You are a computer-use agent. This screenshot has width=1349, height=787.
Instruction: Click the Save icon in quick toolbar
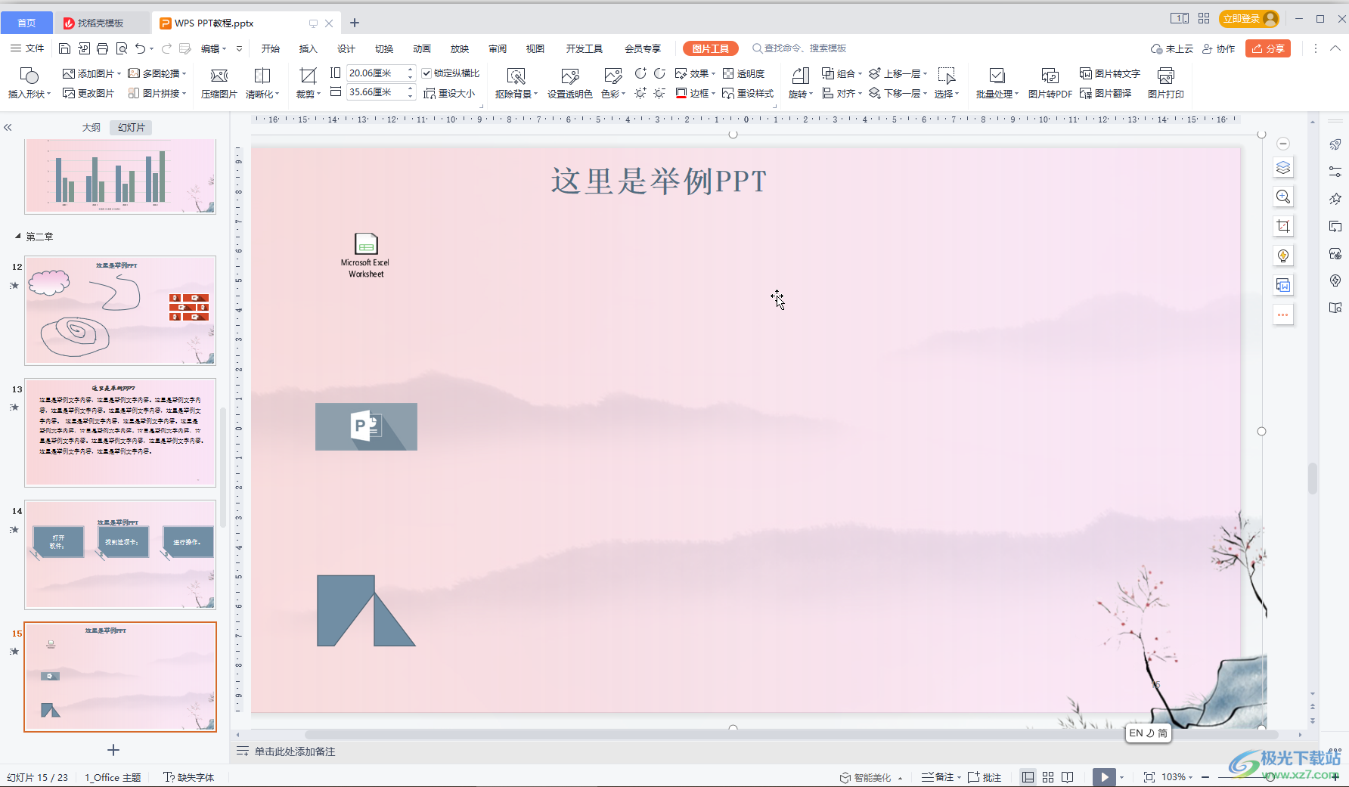pos(64,48)
